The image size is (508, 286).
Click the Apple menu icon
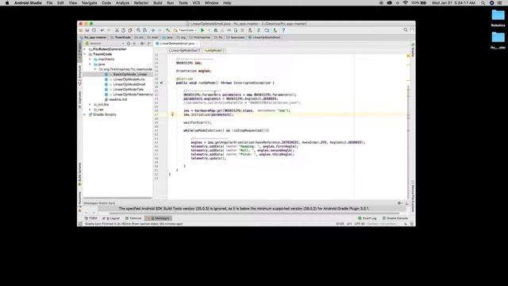click(x=7, y=3)
